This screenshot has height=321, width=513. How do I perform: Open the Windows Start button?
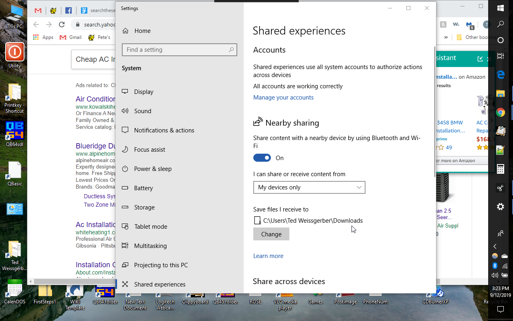(x=501, y=8)
